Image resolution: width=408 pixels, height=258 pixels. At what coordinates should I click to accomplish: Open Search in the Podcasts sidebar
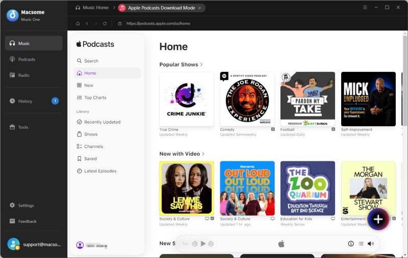pyautogui.click(x=107, y=61)
